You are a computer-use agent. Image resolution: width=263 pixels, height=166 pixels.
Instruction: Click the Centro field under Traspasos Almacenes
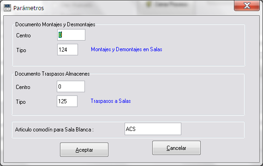[x=71, y=87]
